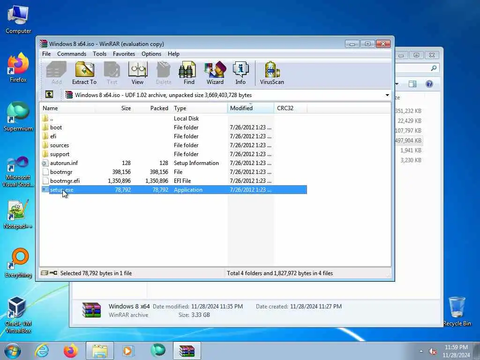Viewport: 480px width, 360px height.
Task: Select the autorun.inf file
Action: pyautogui.click(x=173, y=163)
